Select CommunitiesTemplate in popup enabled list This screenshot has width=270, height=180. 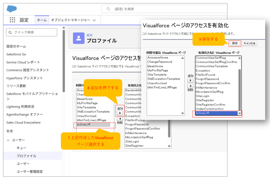[212, 66]
